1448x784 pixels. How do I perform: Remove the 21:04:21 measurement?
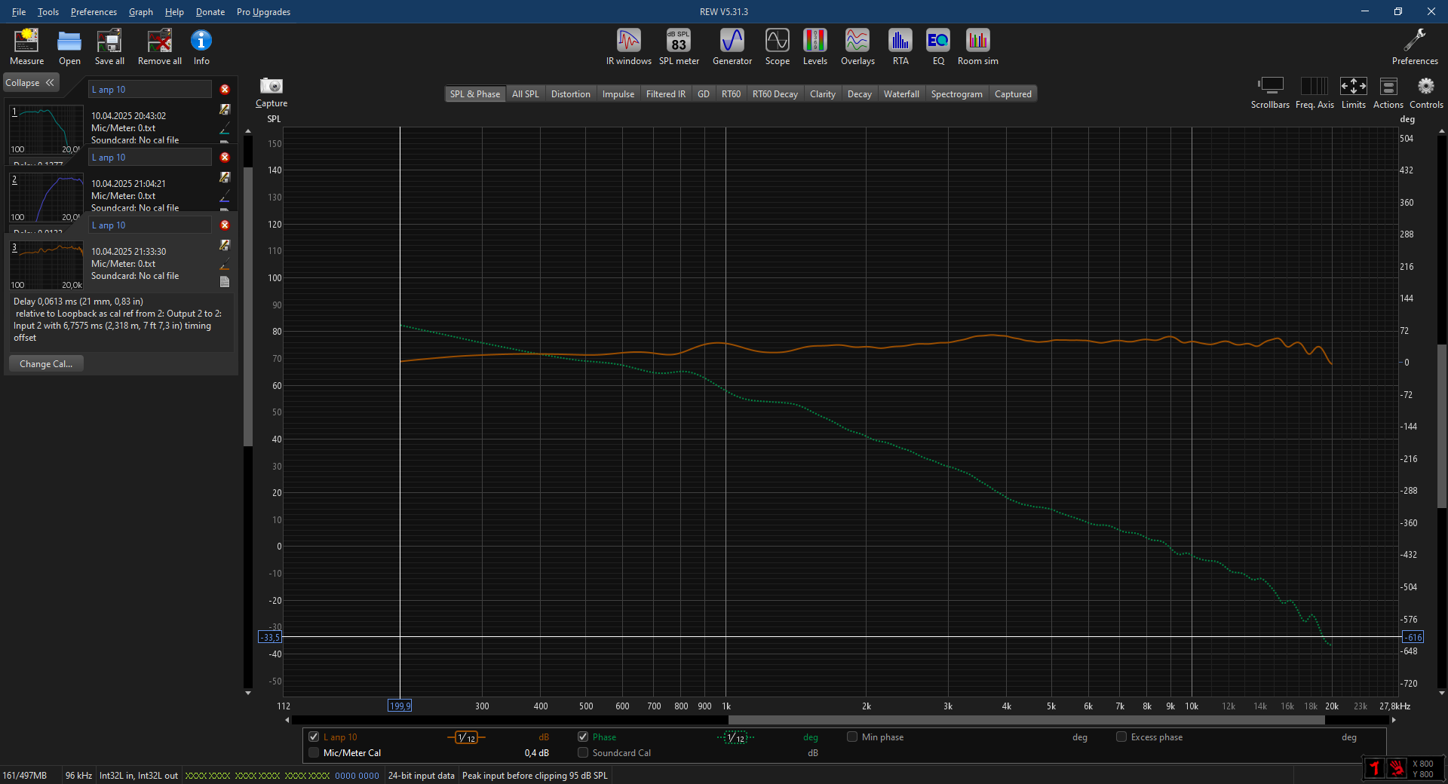225,157
